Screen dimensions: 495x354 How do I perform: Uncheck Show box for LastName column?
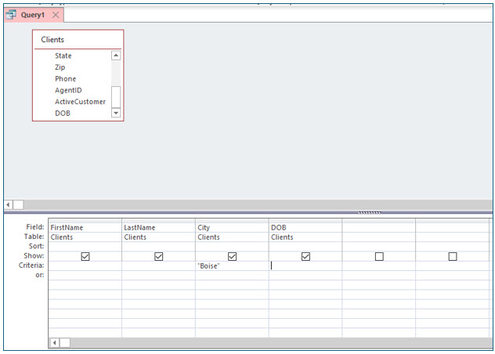point(159,256)
